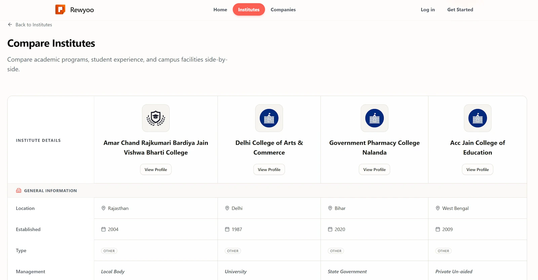View Profile of Amar Chand Rajkumari Bardiya college
This screenshot has height=280, width=538.
pos(156,170)
